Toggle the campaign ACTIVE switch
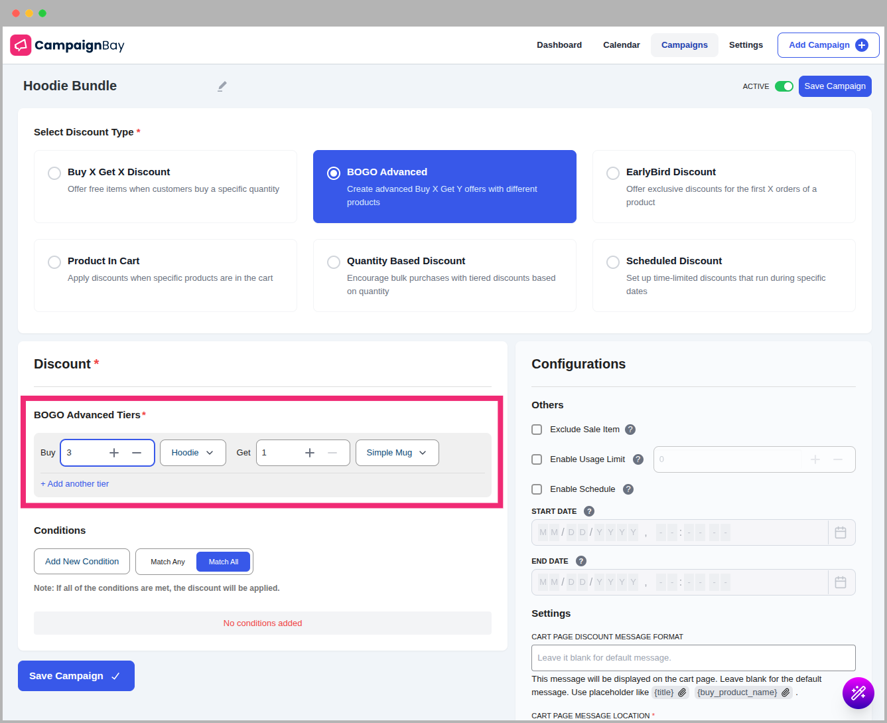The image size is (887, 723). click(784, 86)
